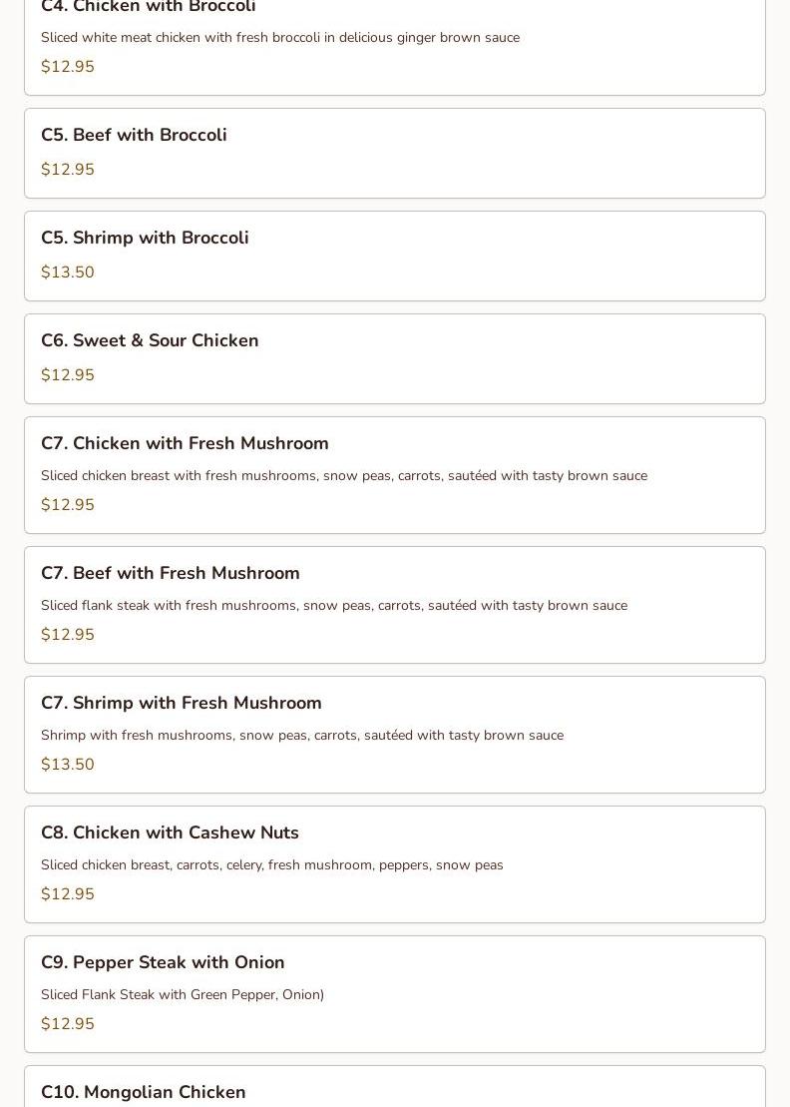Choose C9. Pepper Steak with Onion
The width and height of the screenshot is (790, 1107).
(x=395, y=994)
